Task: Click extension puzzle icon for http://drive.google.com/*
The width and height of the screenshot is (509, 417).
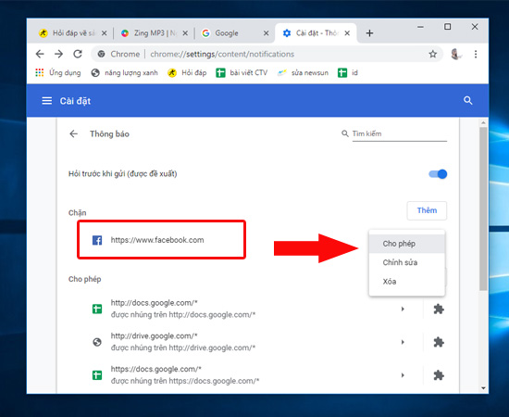Action: point(439,342)
